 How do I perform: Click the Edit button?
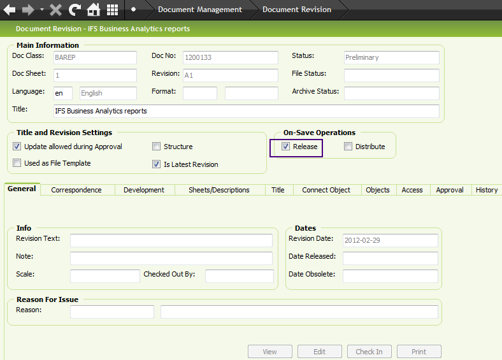(x=320, y=352)
